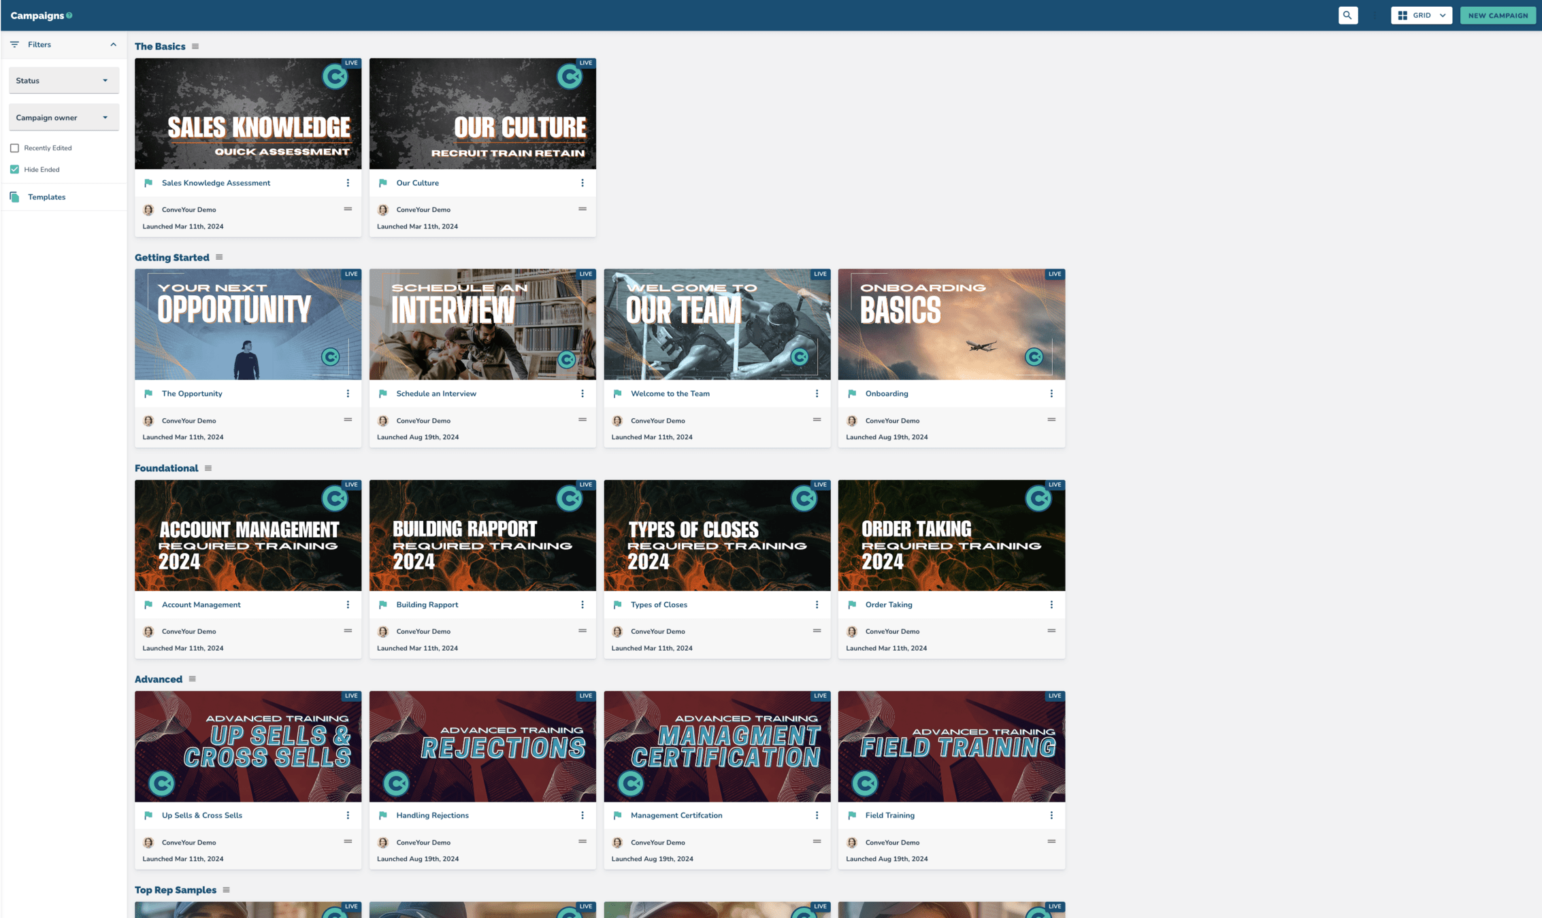Open Templates in the sidebar
1542x918 pixels.
46,197
